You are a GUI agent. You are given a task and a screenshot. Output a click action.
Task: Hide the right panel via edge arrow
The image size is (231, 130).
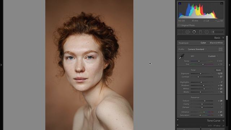(230, 65)
